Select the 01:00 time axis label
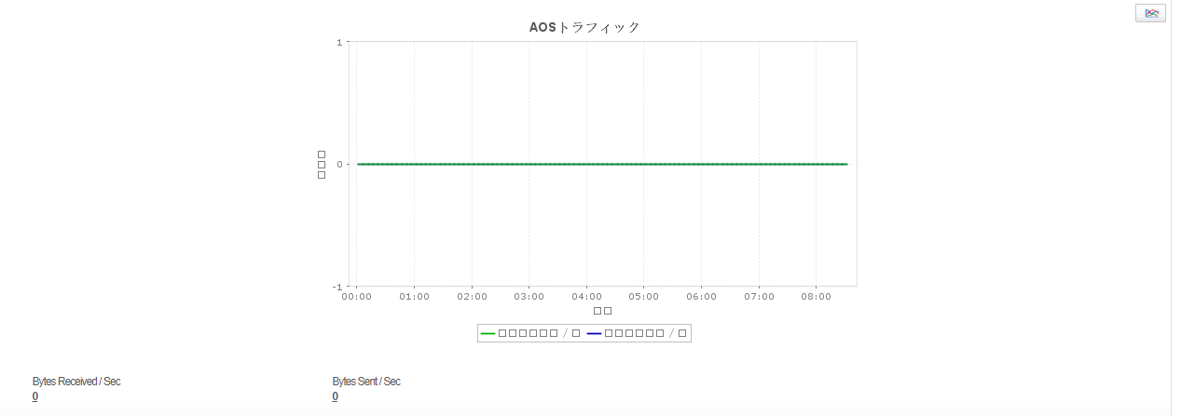The height and width of the screenshot is (416, 1181). click(x=414, y=297)
